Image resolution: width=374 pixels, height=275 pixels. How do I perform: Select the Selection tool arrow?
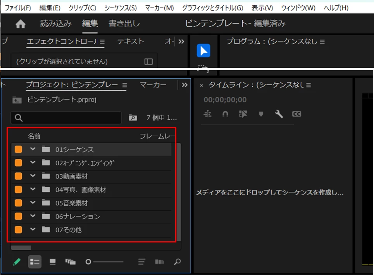pos(203,51)
